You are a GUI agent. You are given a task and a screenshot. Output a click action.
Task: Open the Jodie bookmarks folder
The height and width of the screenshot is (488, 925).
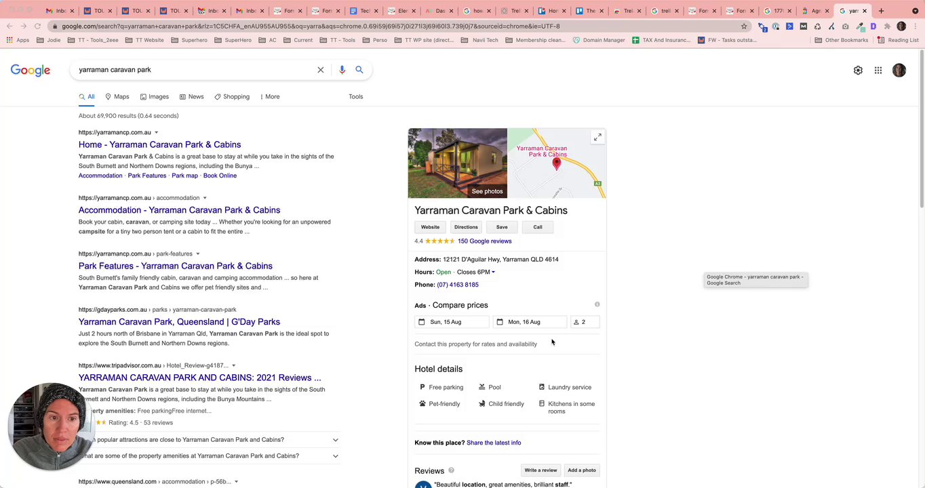coord(48,40)
